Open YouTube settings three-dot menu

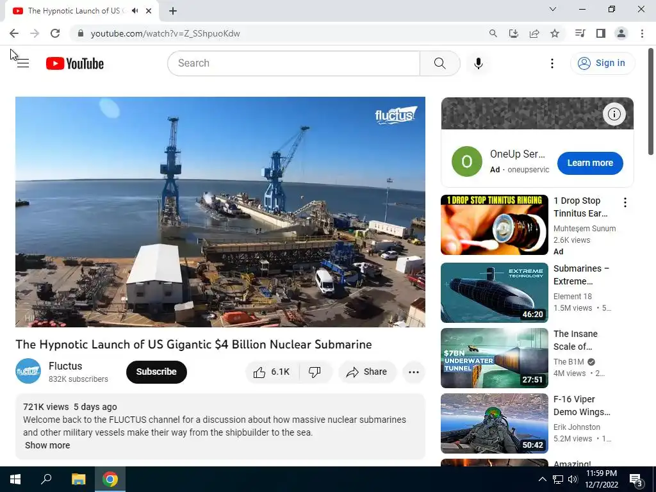[552, 63]
